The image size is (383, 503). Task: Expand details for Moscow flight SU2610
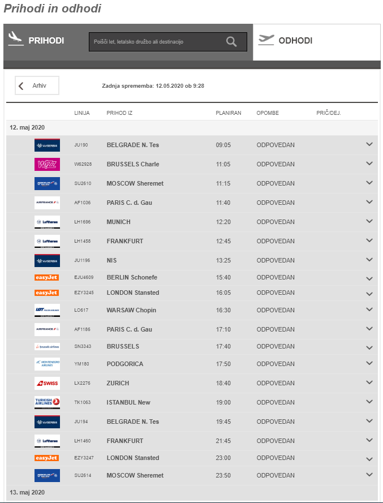369,183
